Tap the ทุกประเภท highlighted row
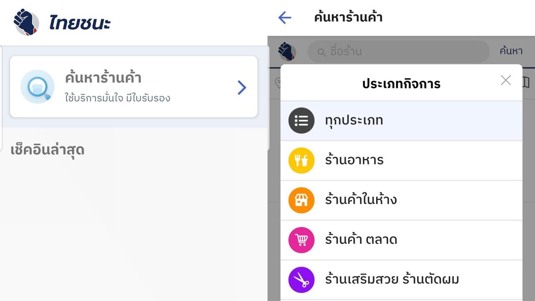535x301 pixels. click(x=401, y=121)
